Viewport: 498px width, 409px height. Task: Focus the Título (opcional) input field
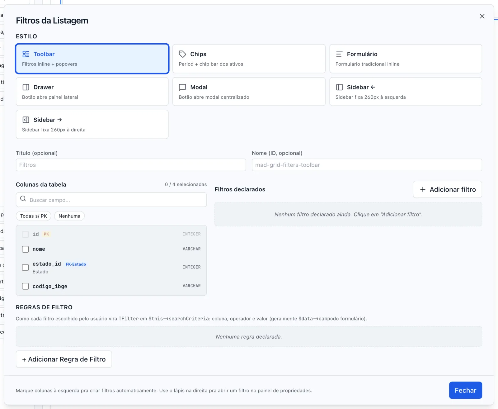pyautogui.click(x=131, y=165)
